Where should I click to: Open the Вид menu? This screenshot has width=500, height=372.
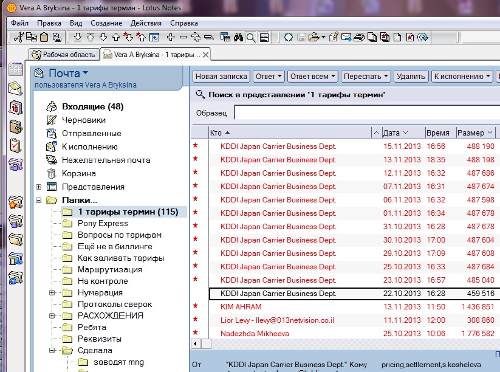click(x=76, y=23)
